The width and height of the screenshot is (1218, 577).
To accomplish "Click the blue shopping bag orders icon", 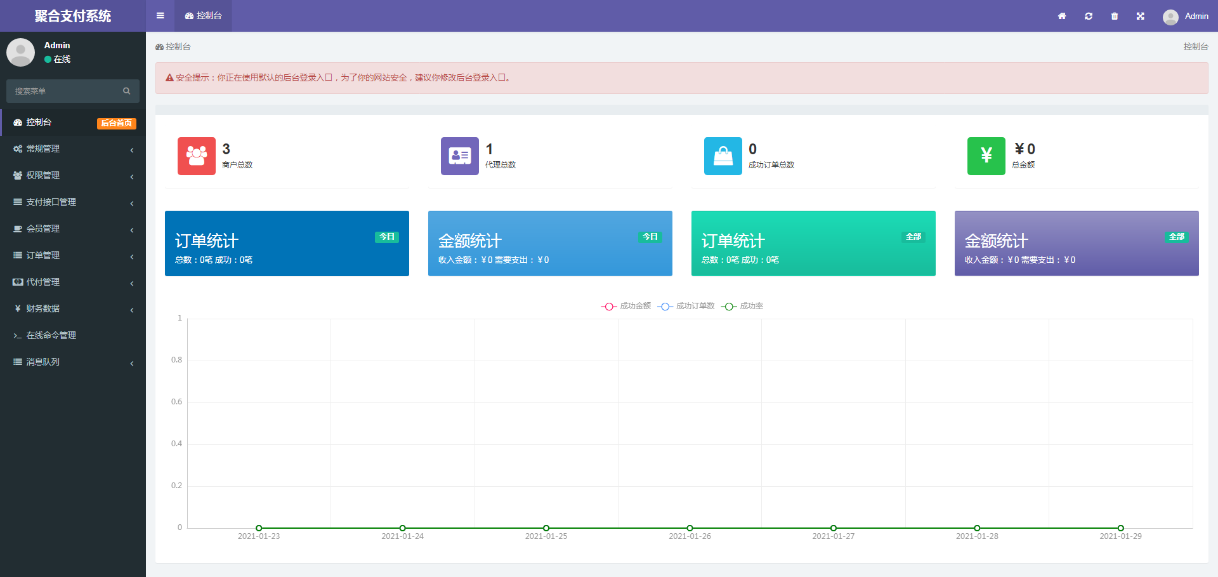I will (723, 156).
